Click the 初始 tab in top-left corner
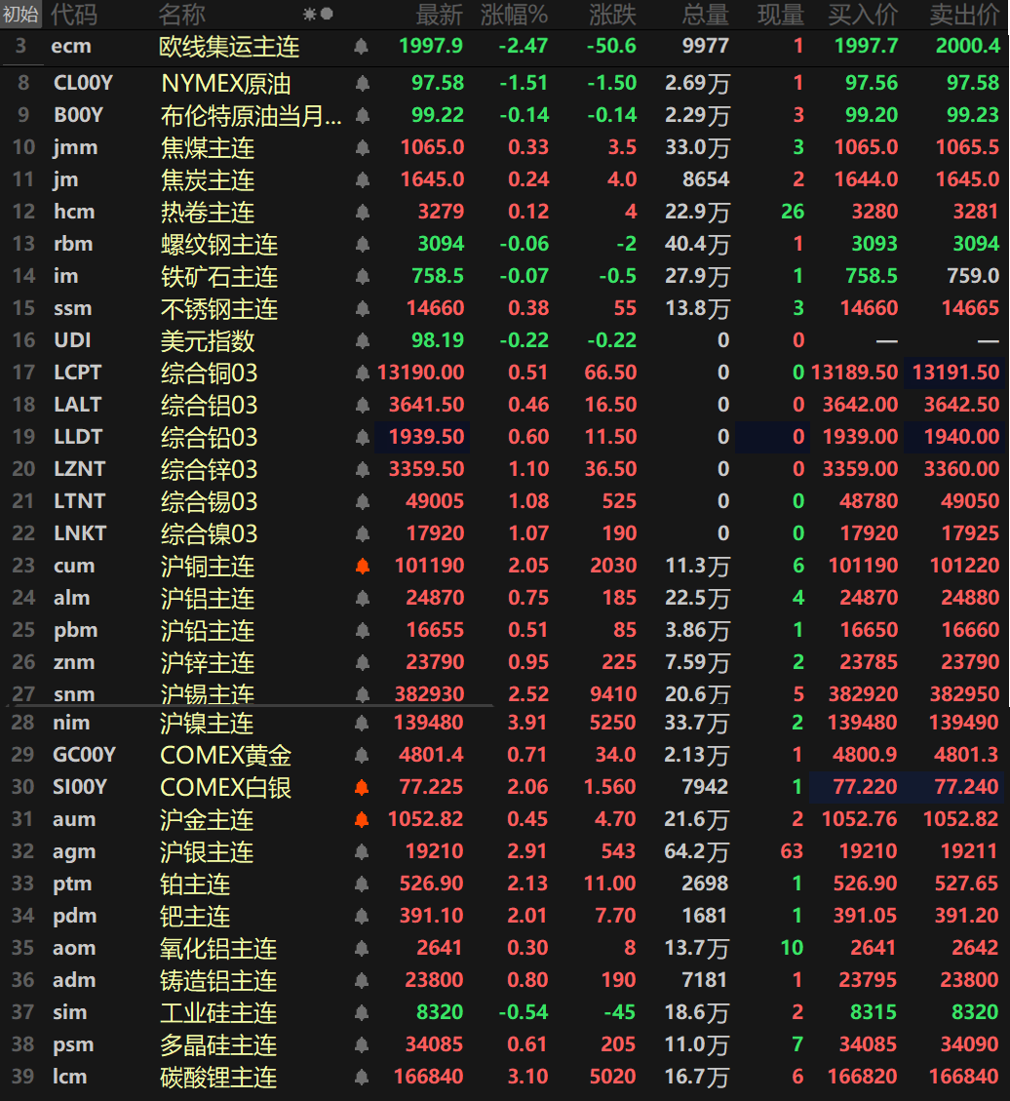The height and width of the screenshot is (1101, 1010). 20,15
